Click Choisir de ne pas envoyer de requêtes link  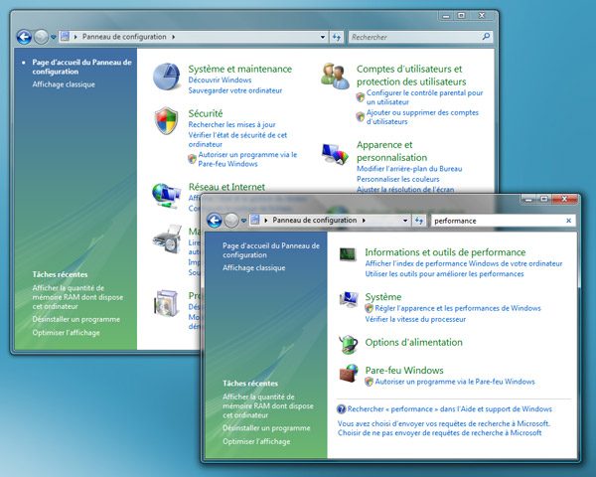pos(439,433)
